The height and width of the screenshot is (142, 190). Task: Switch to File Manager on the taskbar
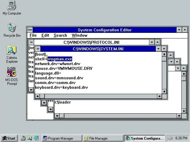pos(103,138)
